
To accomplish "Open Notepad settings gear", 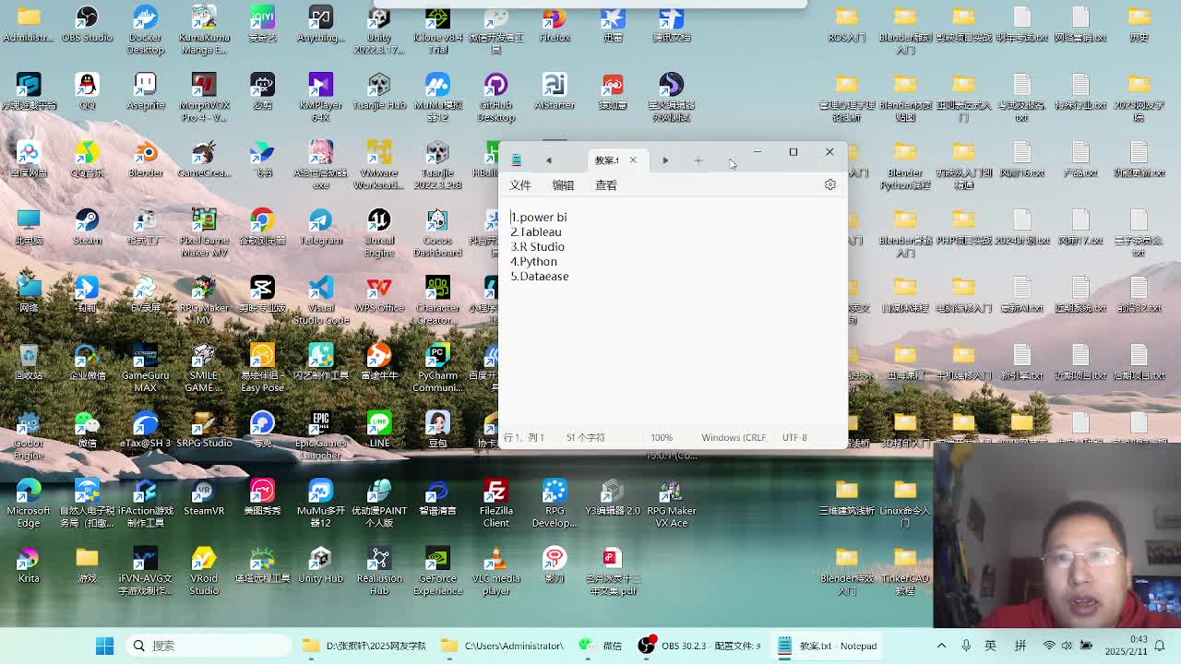I will pos(829,184).
